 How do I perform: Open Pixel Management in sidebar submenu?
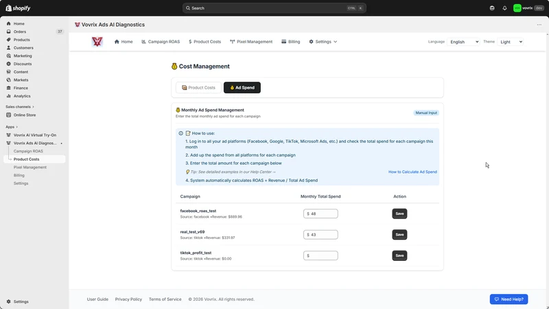tap(30, 168)
